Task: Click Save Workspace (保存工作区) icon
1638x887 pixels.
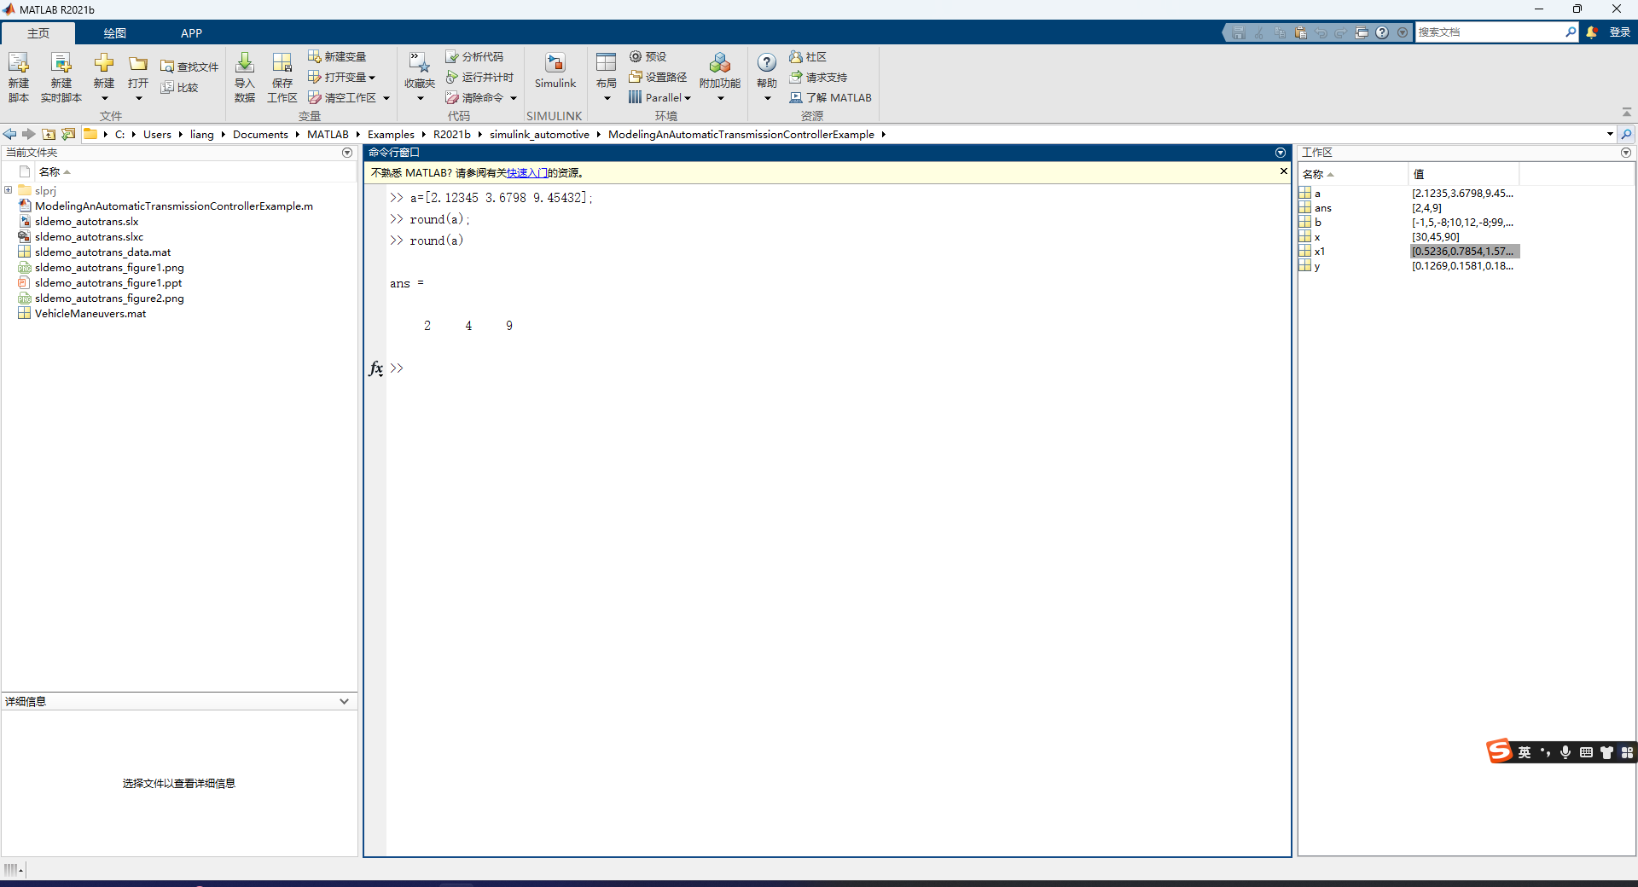Action: [282, 63]
